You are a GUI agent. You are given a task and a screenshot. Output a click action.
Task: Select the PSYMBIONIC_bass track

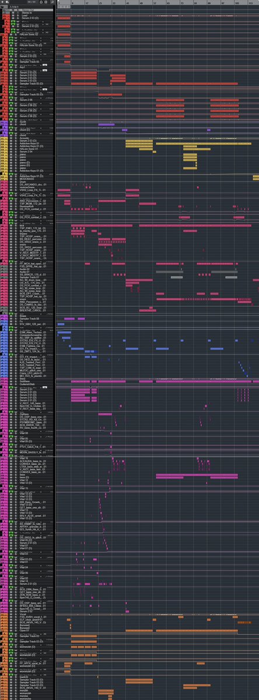(x=33, y=422)
